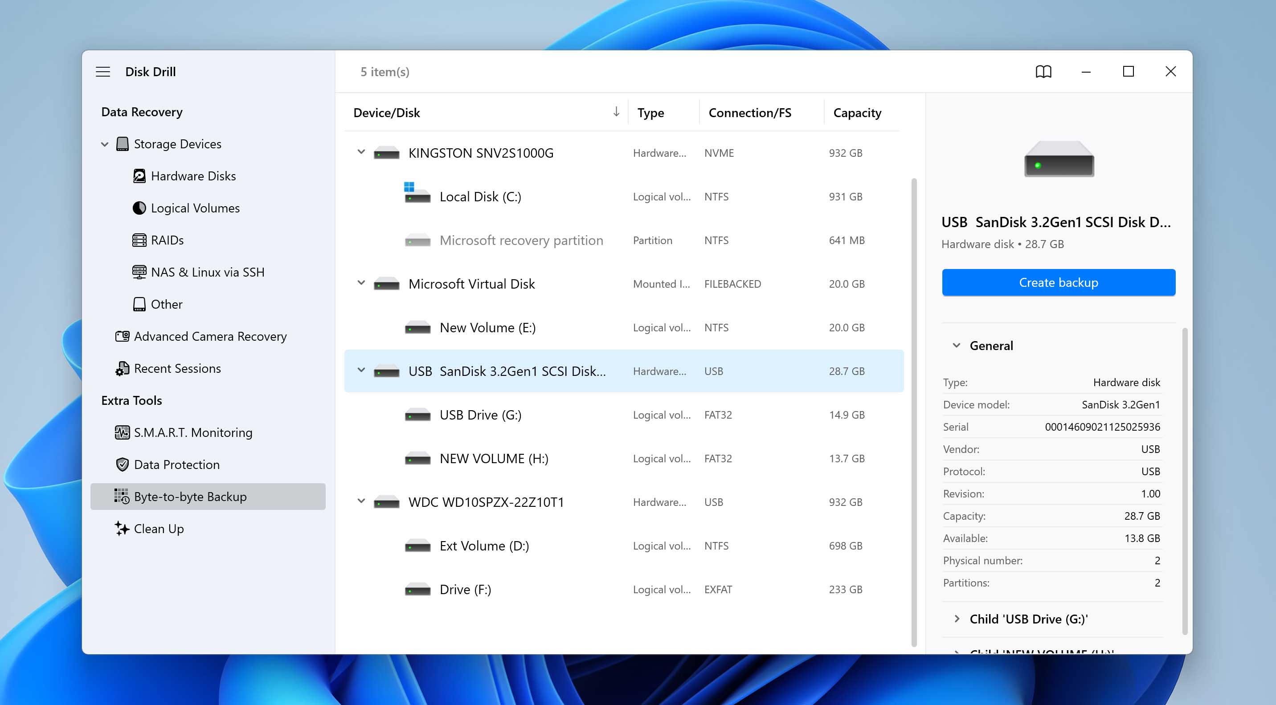Collapse the KINGSTON SNV2S1000G disk row

[x=361, y=152]
